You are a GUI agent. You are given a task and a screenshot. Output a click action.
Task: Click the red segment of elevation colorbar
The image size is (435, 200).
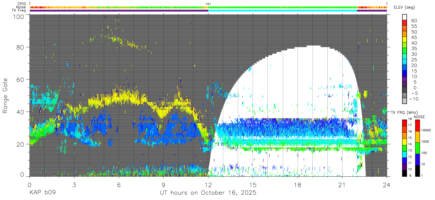click(405, 23)
